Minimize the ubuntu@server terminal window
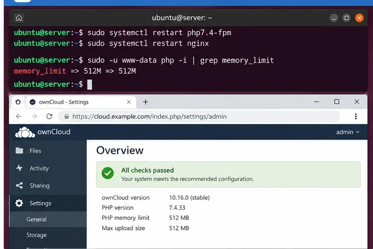373x249 pixels. 334,18
